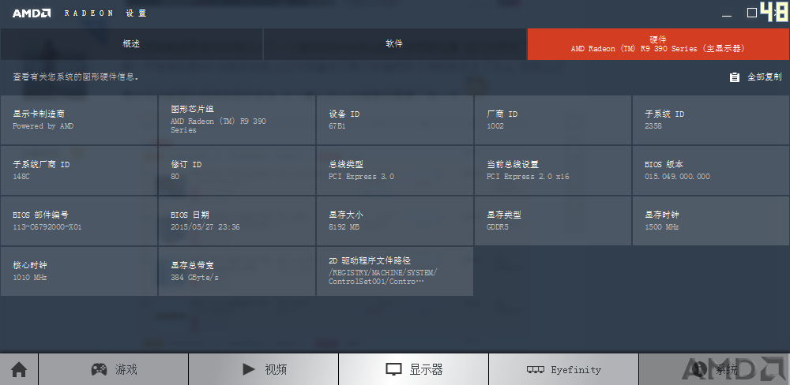Select the BIOS 版本 tile
Screen dimensions: 790x385
coord(711,170)
